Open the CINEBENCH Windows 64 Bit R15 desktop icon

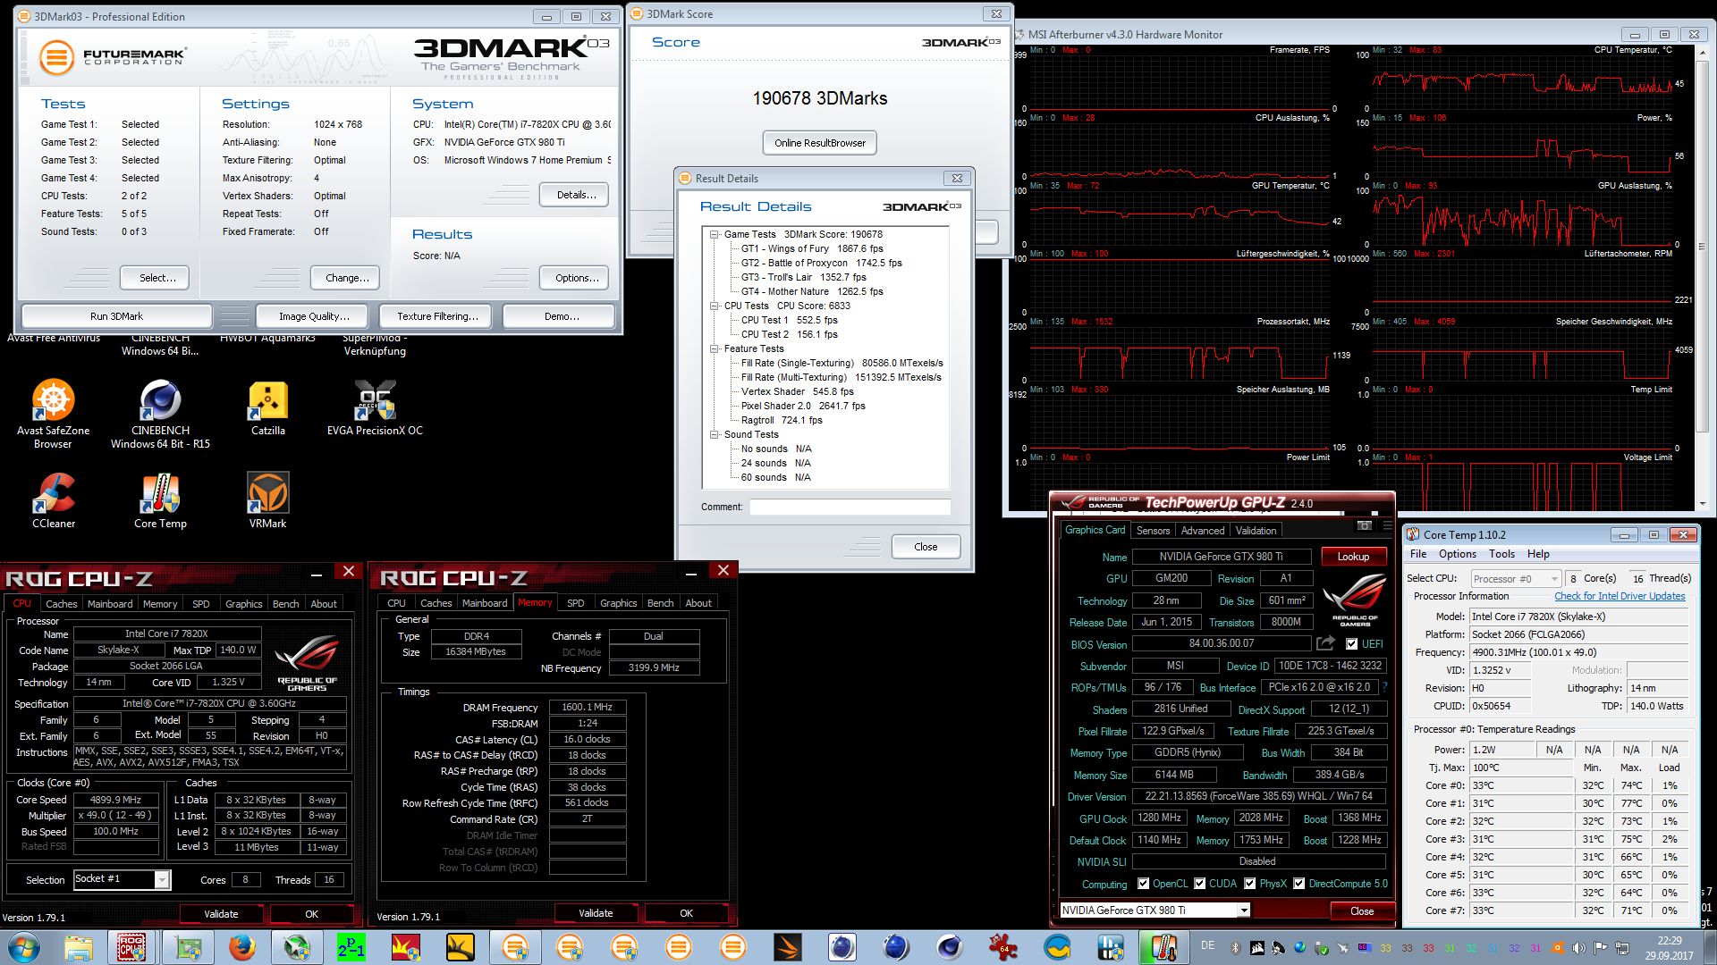point(160,413)
